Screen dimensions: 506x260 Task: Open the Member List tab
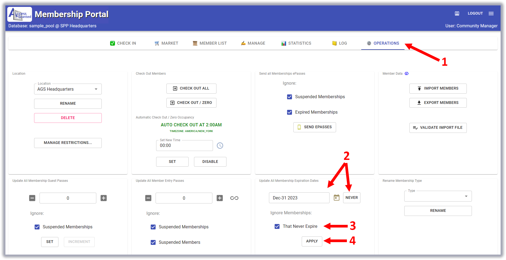coord(210,43)
